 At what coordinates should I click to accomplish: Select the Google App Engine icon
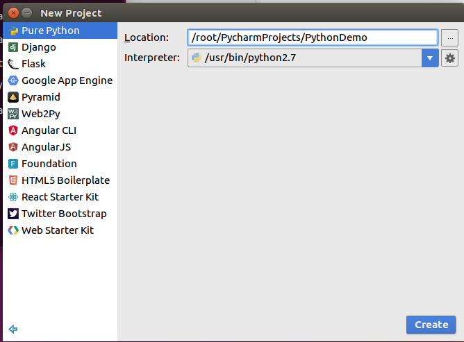tap(13, 80)
